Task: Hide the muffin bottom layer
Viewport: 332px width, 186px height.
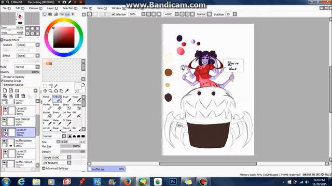Action: (x=4, y=141)
